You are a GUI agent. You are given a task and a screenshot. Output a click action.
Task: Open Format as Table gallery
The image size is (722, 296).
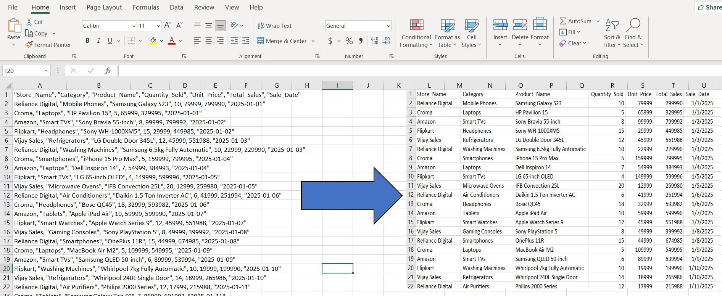point(447,34)
